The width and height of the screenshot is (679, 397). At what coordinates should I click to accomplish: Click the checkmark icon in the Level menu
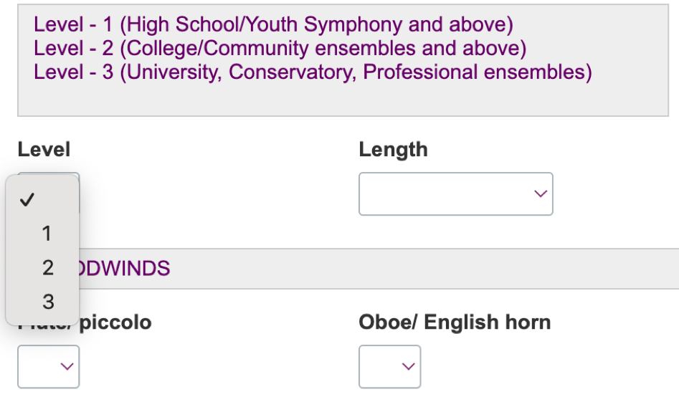click(27, 200)
